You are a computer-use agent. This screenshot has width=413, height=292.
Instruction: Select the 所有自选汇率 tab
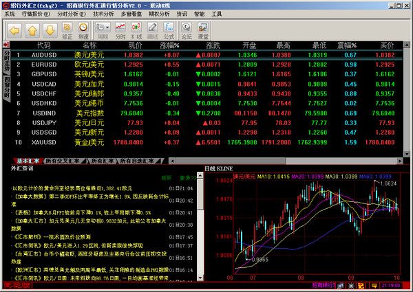point(139,161)
